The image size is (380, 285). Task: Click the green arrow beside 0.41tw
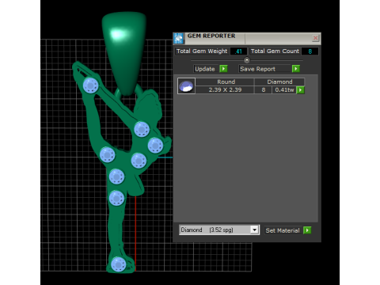[300, 90]
